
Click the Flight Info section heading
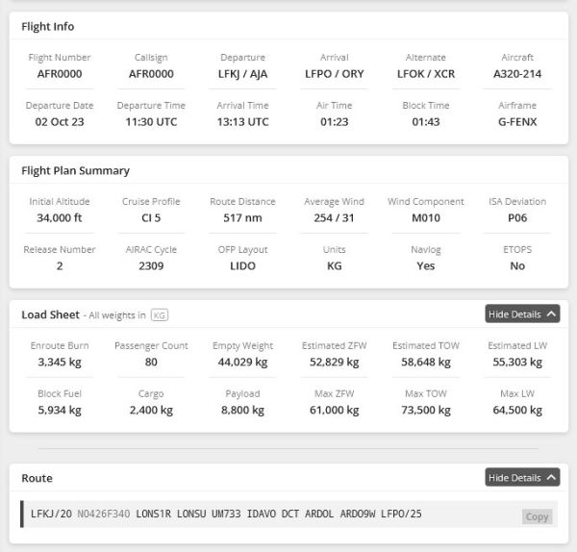point(48,27)
